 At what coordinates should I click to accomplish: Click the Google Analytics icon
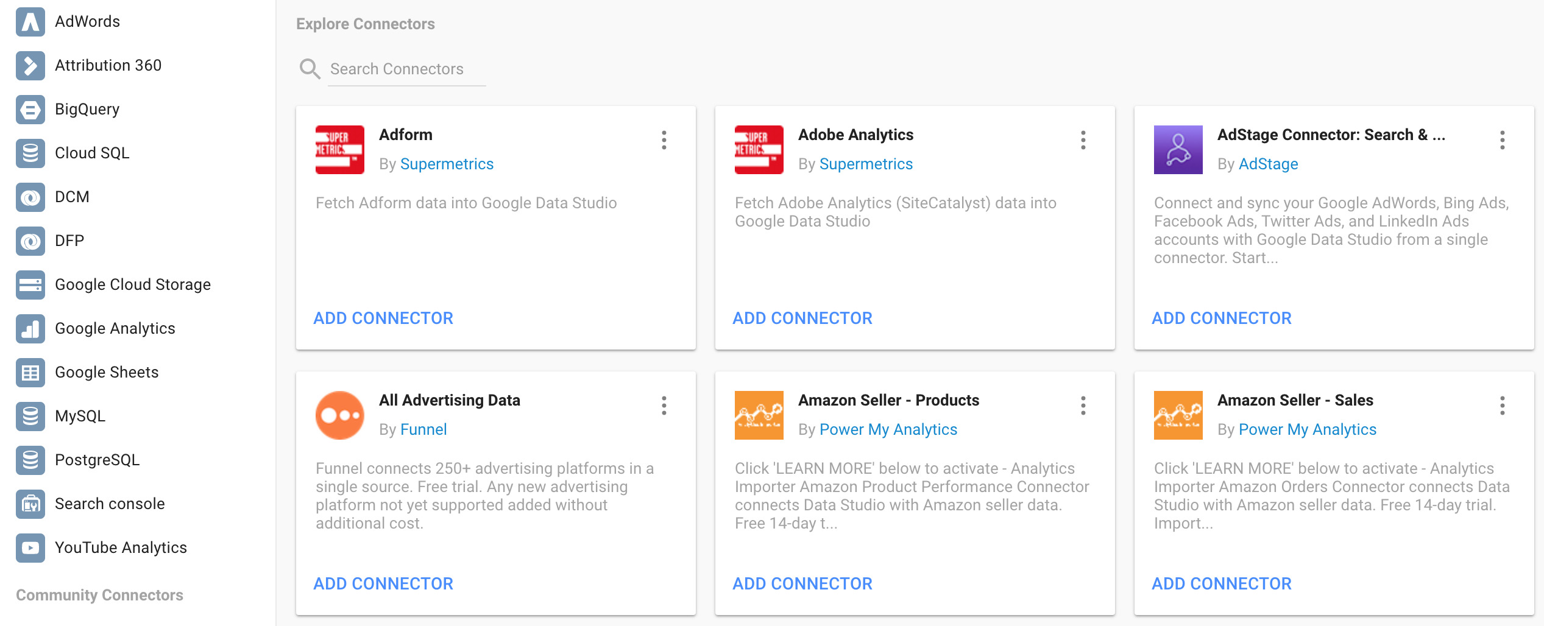click(30, 329)
